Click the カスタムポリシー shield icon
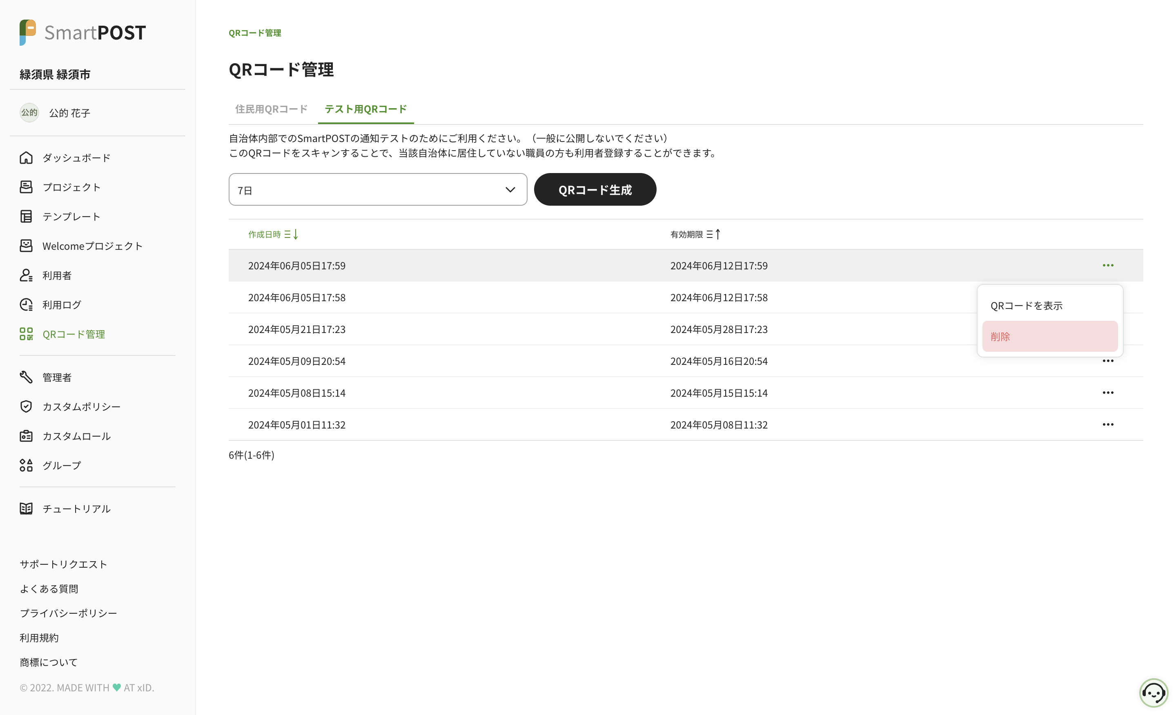 pyautogui.click(x=26, y=406)
